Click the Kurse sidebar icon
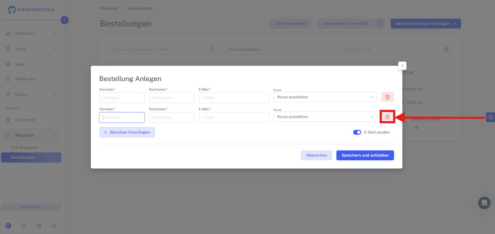Viewport: 495px width, 234px height. coord(8,49)
